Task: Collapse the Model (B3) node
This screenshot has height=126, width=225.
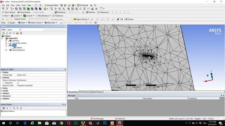Action: (2, 38)
